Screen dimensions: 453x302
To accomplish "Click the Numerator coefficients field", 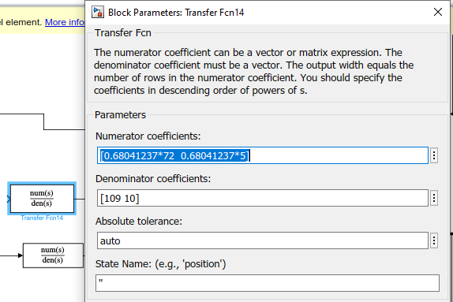I will [x=263, y=155].
